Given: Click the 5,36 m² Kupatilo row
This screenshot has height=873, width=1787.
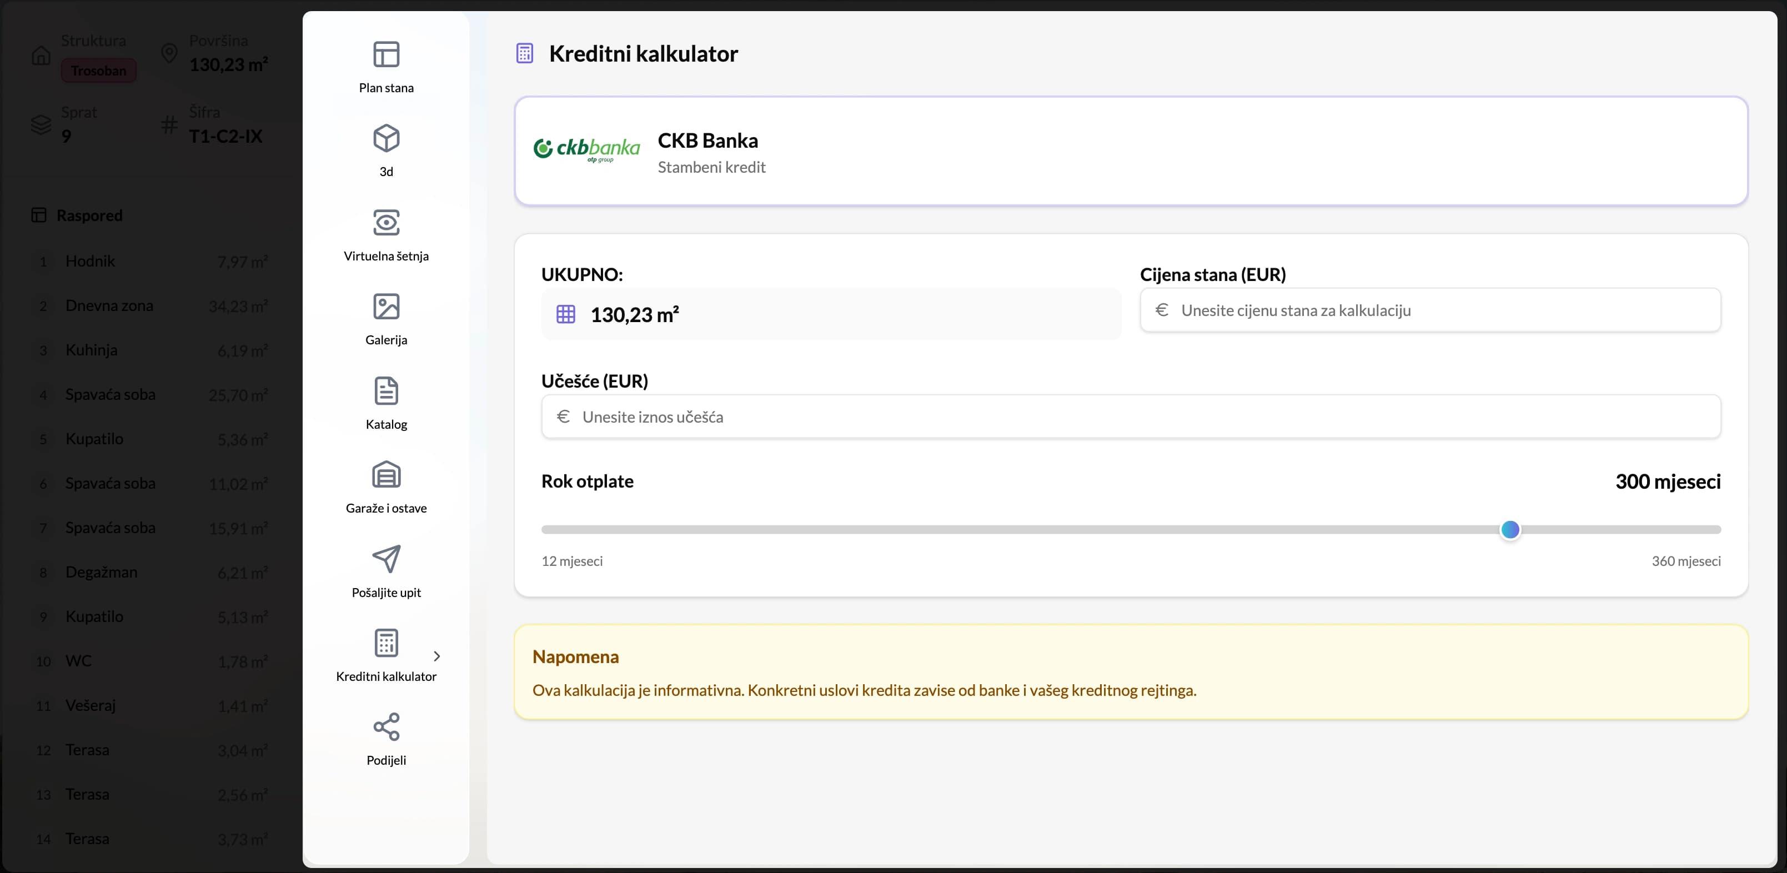Looking at the screenshot, I should pos(150,439).
